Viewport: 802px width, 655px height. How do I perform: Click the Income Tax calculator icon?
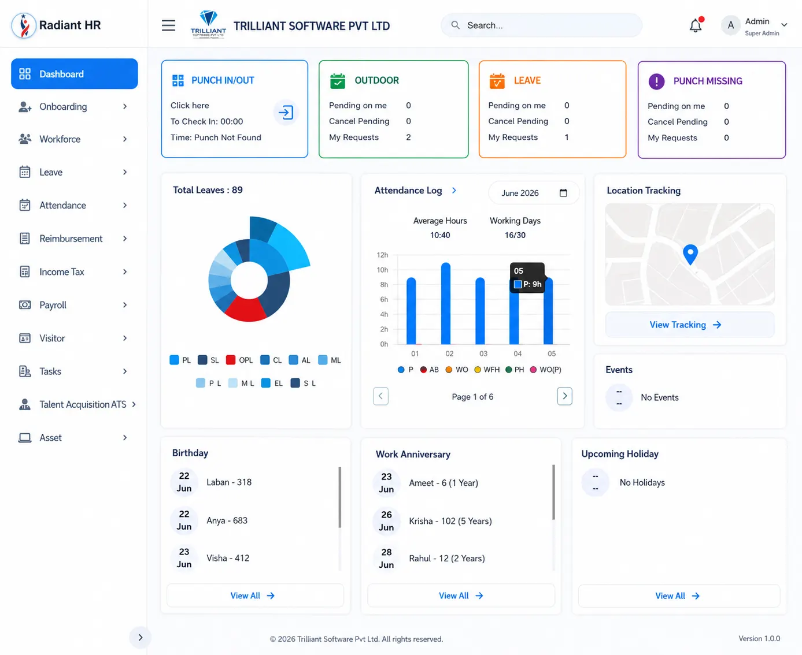[25, 271]
